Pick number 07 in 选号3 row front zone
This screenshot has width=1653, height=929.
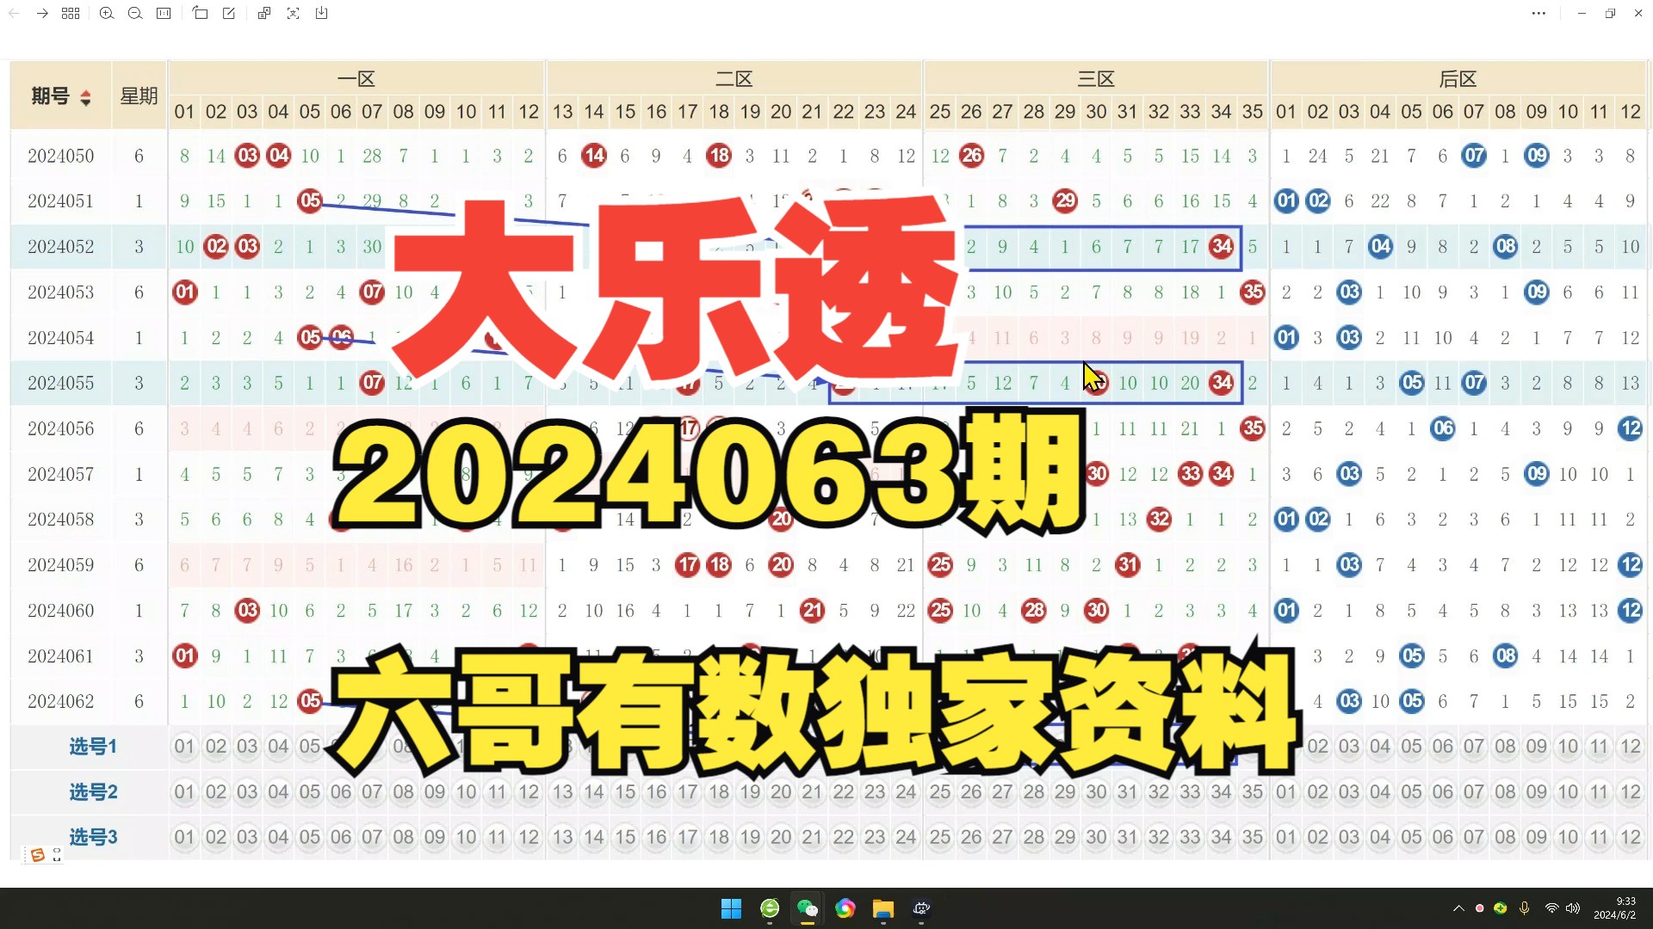pyautogui.click(x=372, y=837)
